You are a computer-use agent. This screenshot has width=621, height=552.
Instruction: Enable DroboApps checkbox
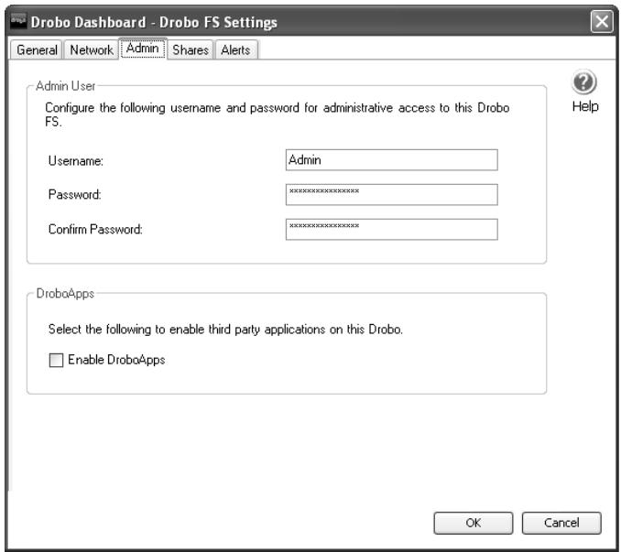(x=56, y=360)
